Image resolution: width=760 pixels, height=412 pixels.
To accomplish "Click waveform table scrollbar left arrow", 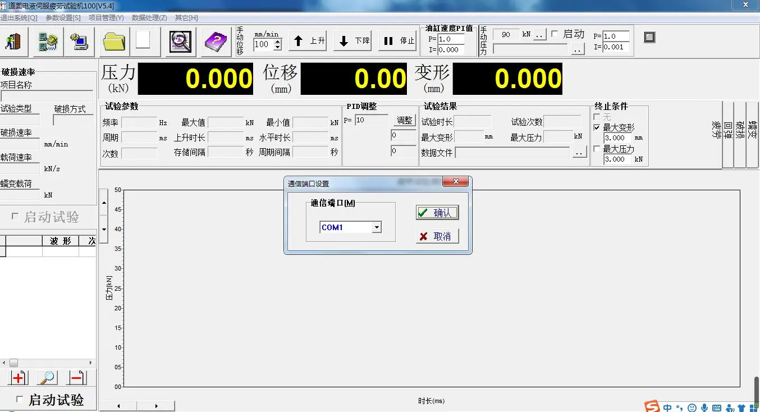I will click(x=4, y=363).
